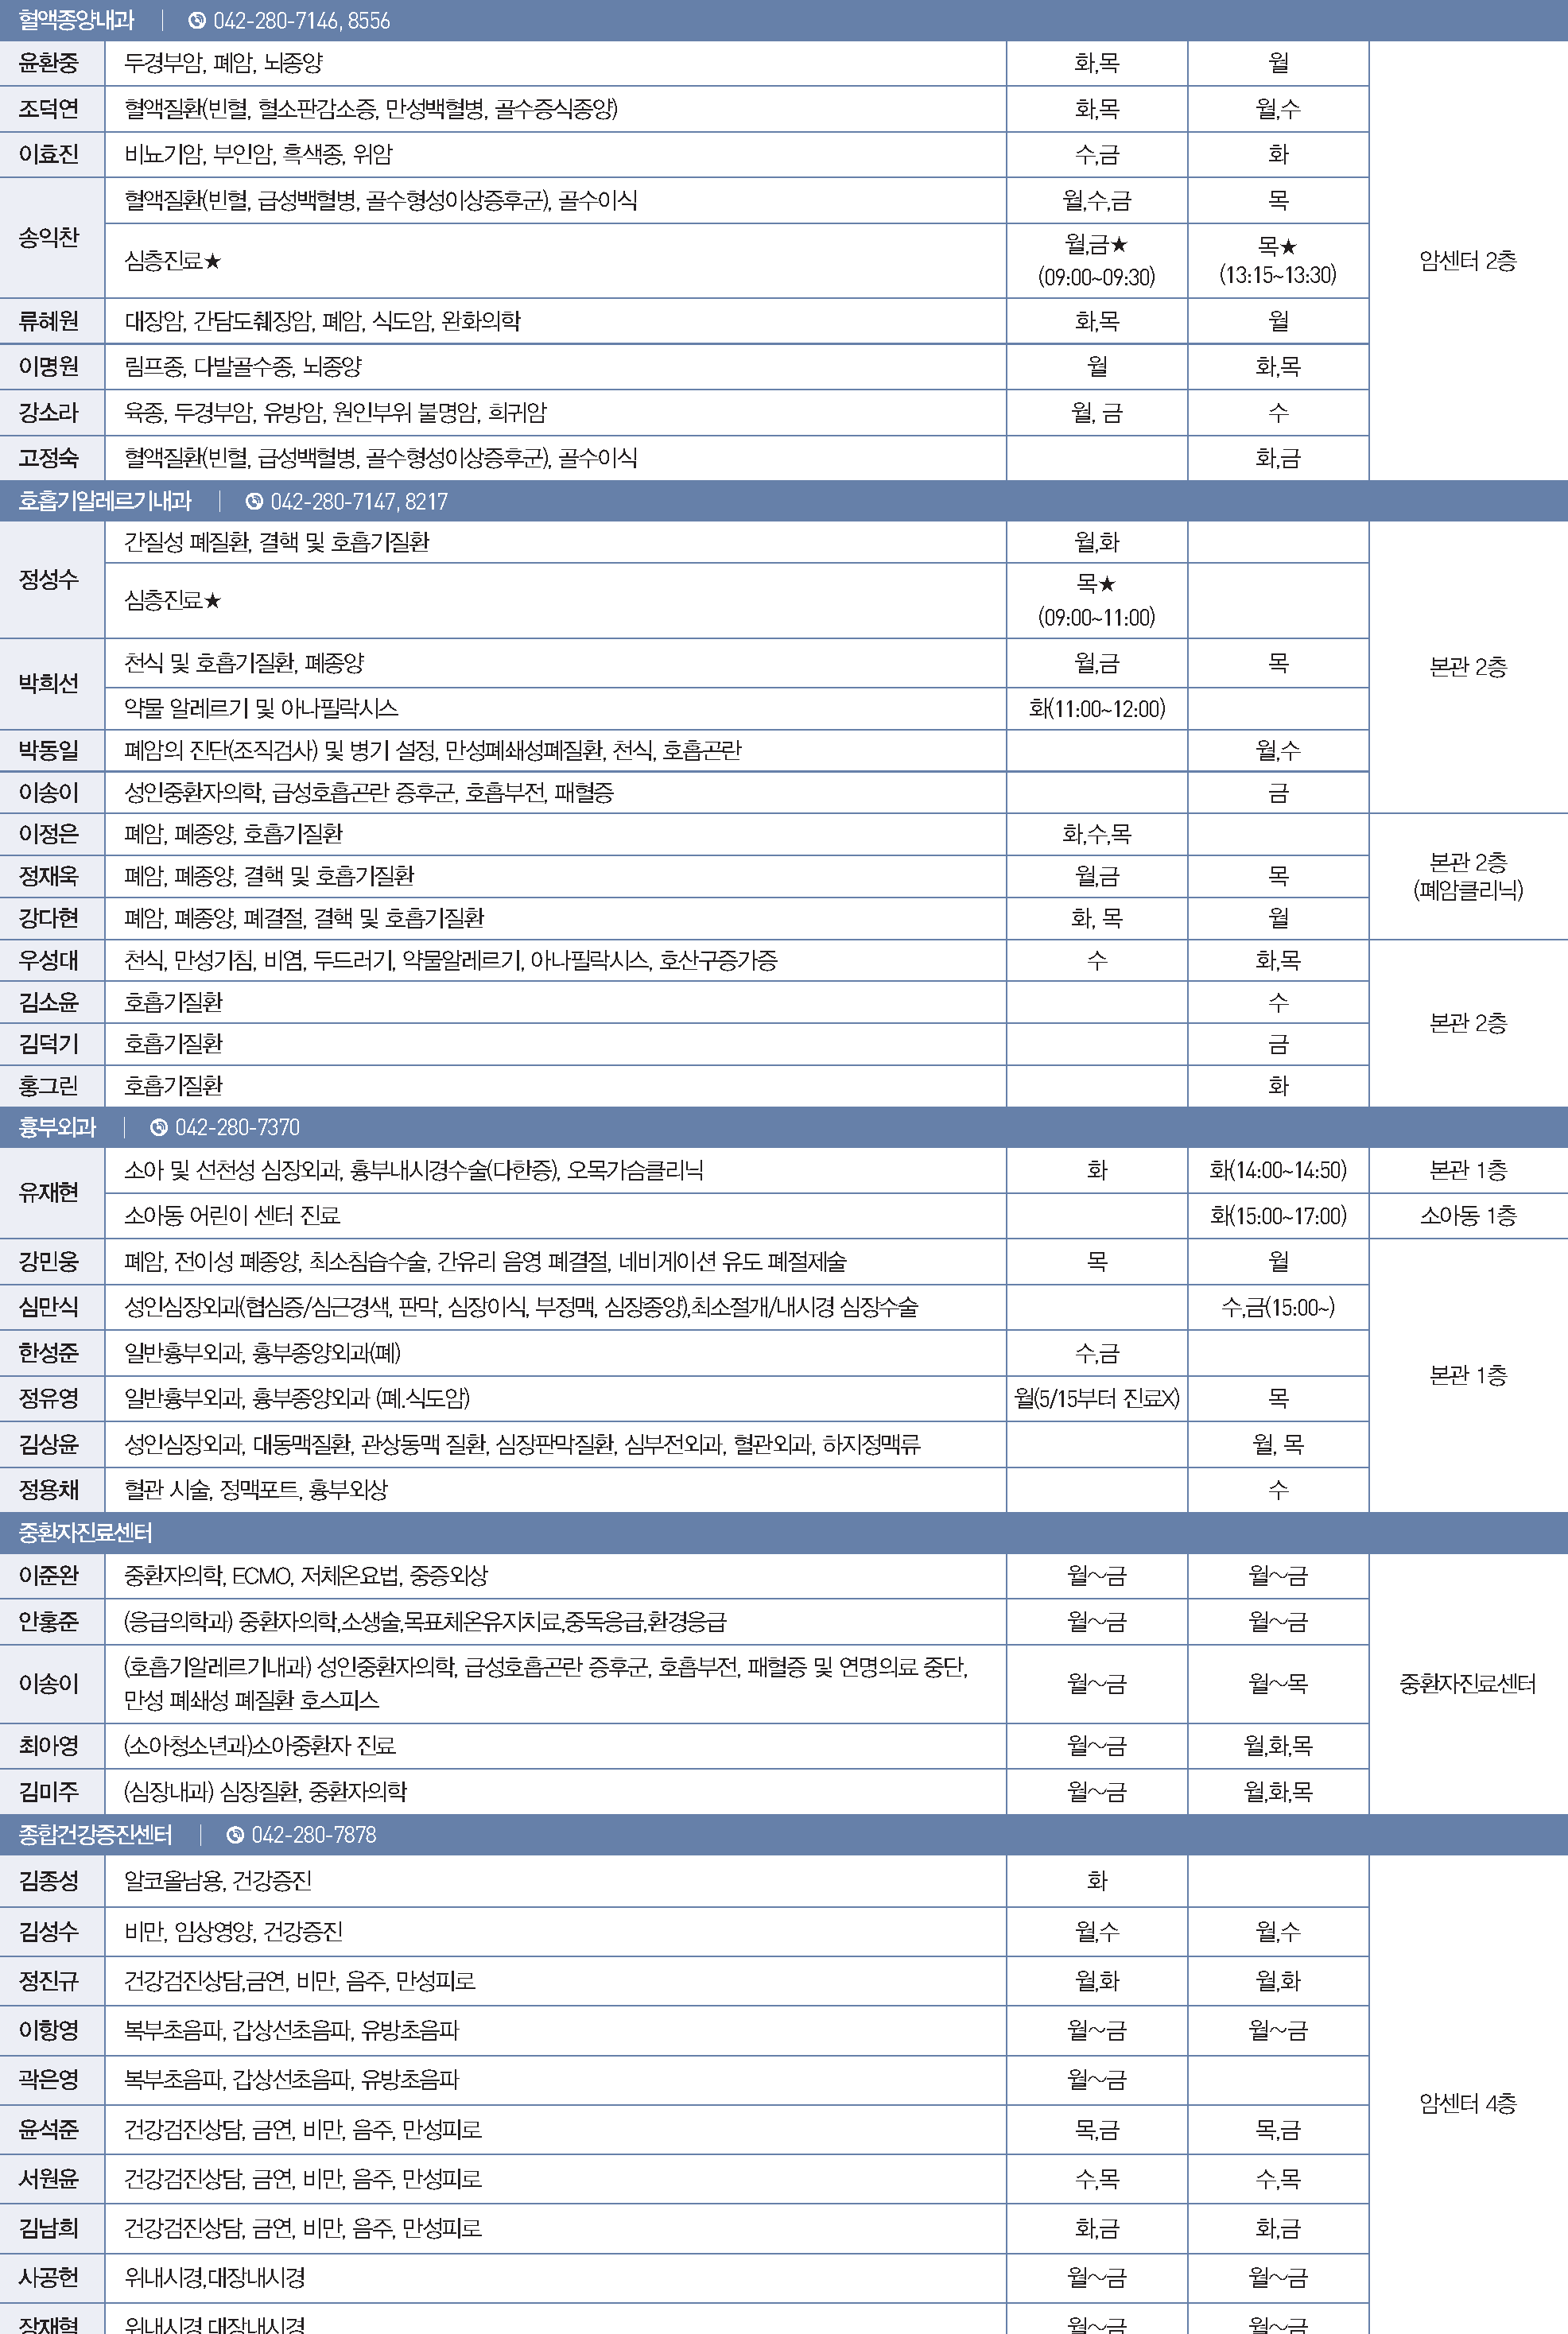Click schedule cell '수,금(15:00~)'
The height and width of the screenshot is (2334, 1568).
click(x=1278, y=1308)
